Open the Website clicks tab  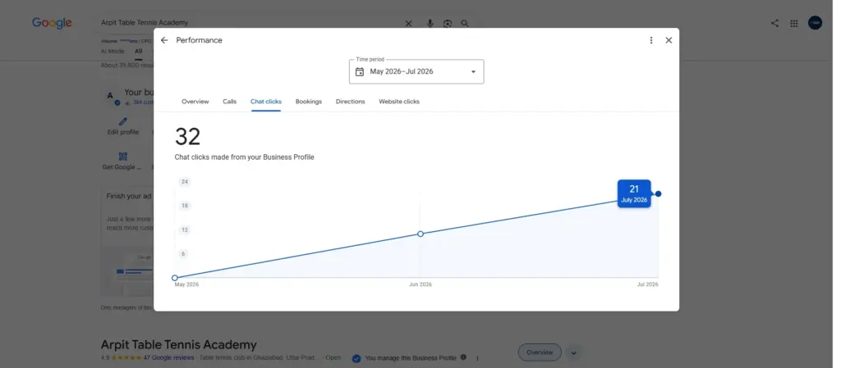click(399, 102)
